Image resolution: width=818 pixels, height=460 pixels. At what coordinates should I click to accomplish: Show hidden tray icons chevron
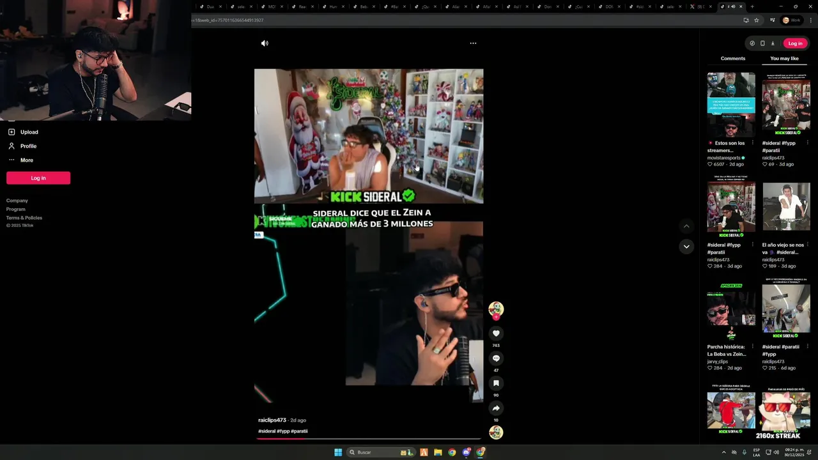click(x=724, y=452)
